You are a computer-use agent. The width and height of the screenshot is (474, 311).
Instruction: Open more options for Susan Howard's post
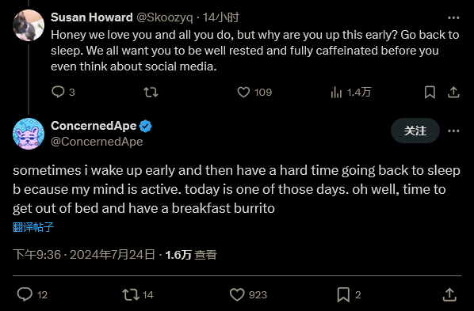[453, 18]
